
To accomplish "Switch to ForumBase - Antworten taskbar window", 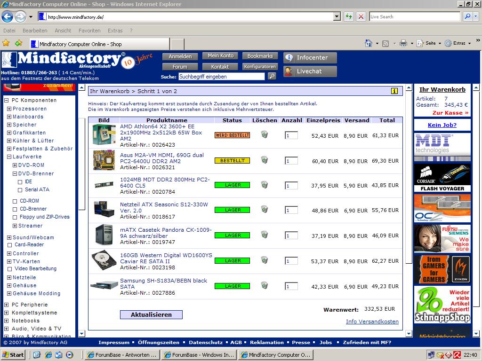I will tap(122, 355).
